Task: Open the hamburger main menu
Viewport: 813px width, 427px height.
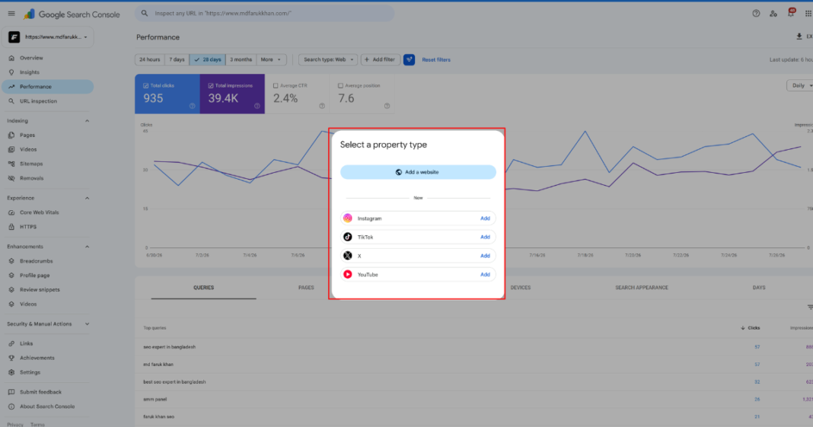Action: pyautogui.click(x=11, y=14)
